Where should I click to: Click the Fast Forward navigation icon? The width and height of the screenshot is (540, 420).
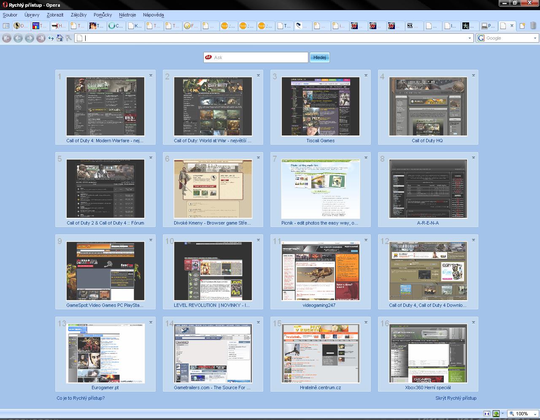tap(40, 38)
